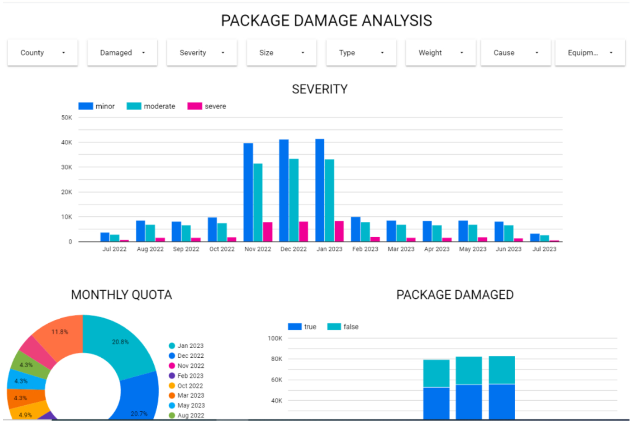Open the Cause filter dropdown
Screen dimensions: 632x421
click(516, 53)
